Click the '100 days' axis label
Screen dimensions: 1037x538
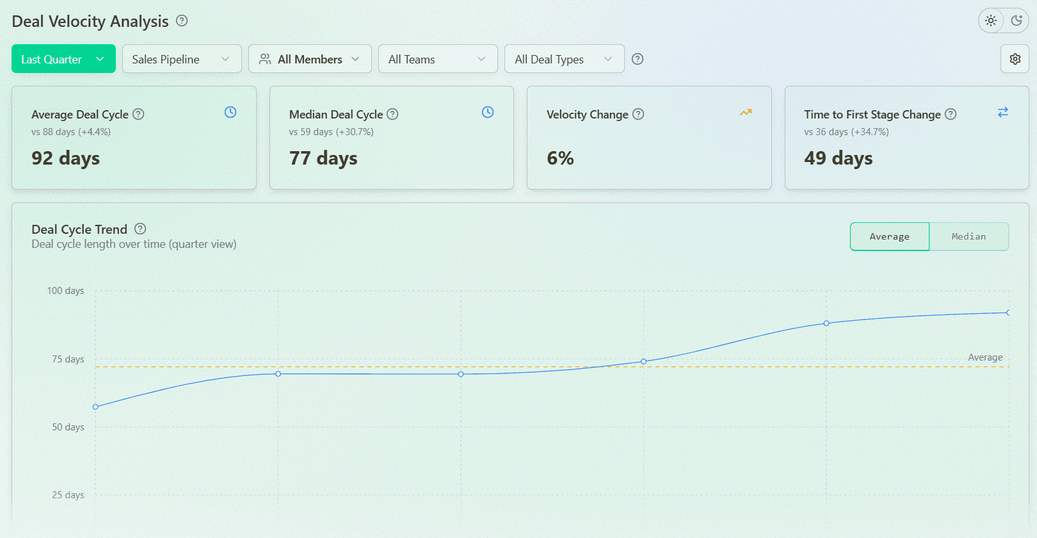[x=65, y=291]
